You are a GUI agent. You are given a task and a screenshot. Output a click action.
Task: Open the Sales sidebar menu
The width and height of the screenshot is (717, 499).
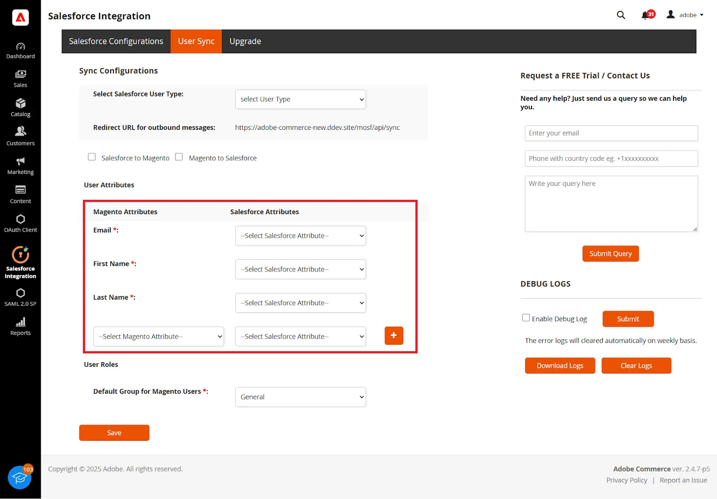pyautogui.click(x=21, y=79)
